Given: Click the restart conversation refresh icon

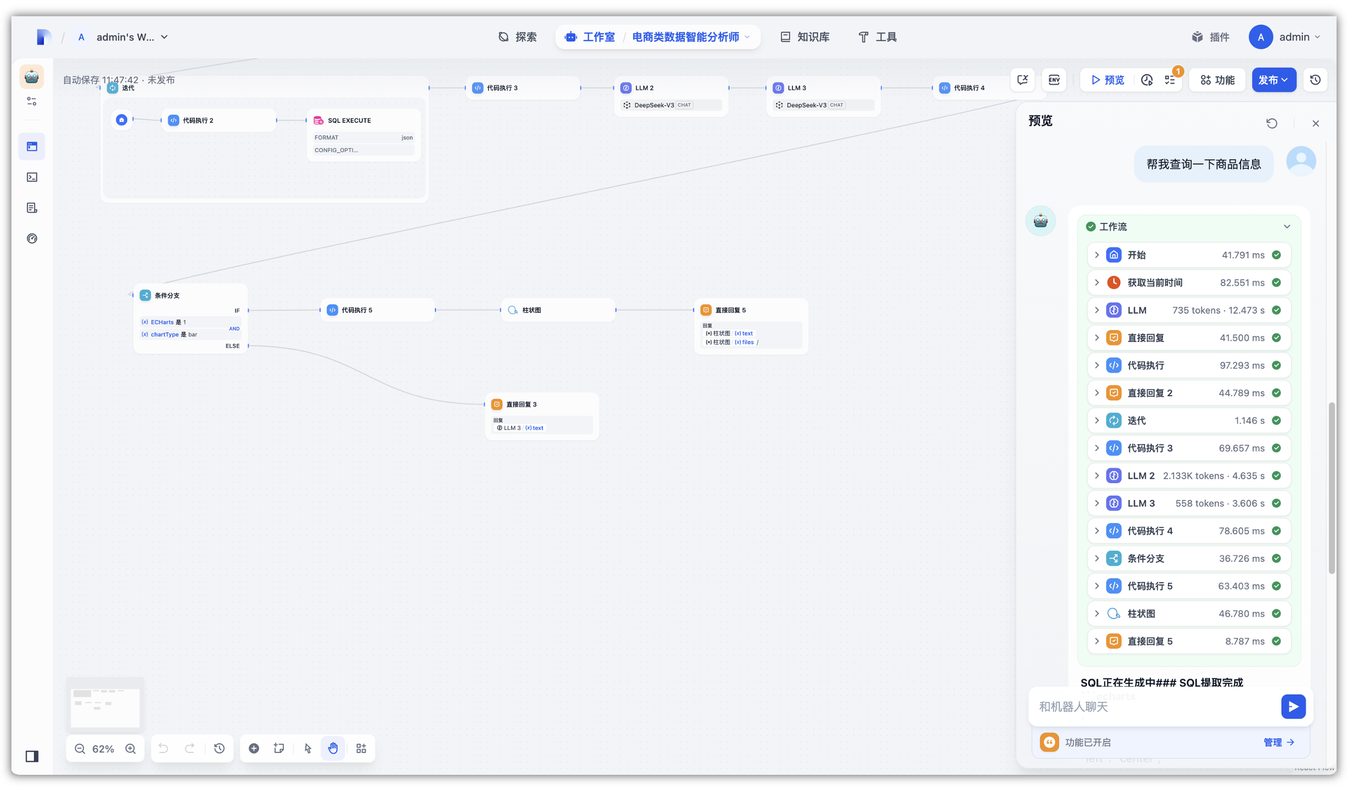Looking at the screenshot, I should (1272, 124).
